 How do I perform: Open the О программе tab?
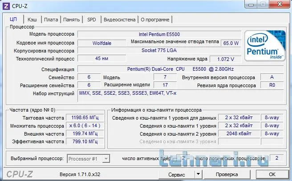point(155,20)
